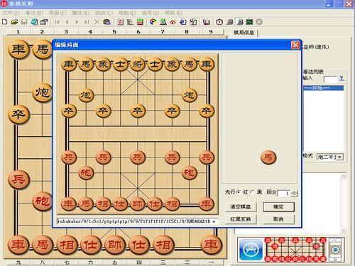Click the chess board thumbnail in banner
Screen dimensions: 355x266
pos(295,250)
